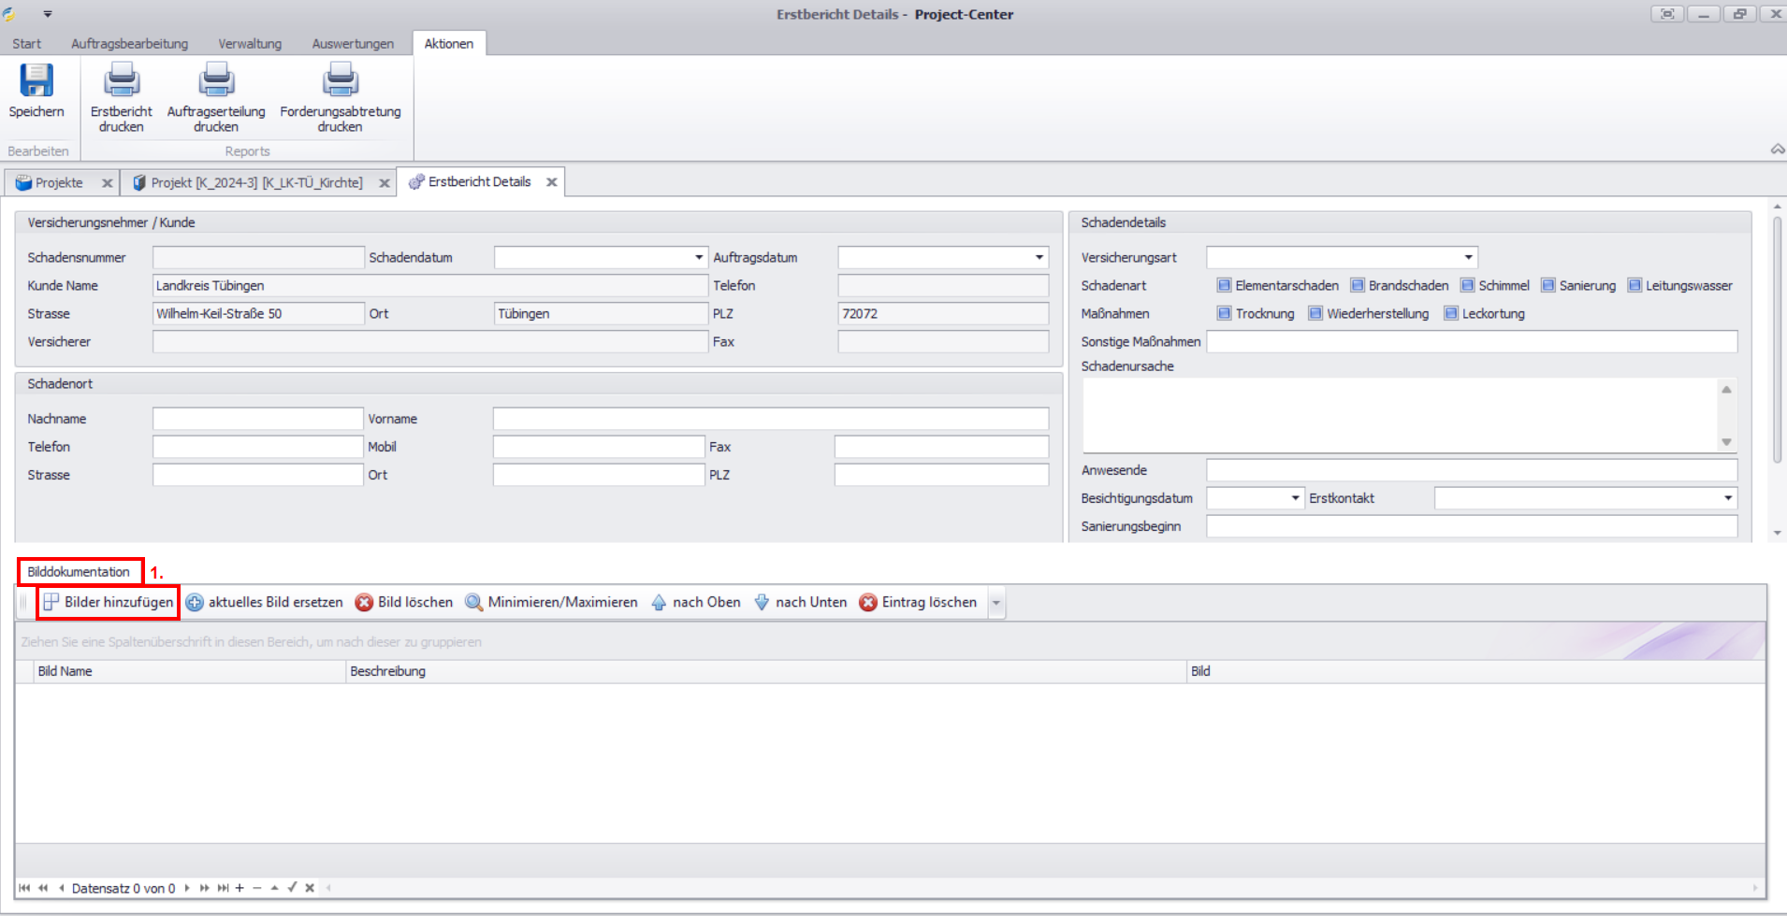Click the Speichern save icon
The height and width of the screenshot is (916, 1787).
[x=36, y=81]
